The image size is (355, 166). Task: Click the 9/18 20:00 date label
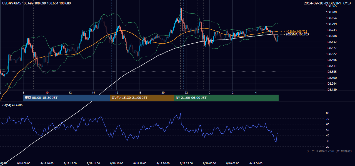point(163,163)
